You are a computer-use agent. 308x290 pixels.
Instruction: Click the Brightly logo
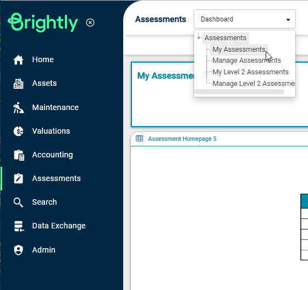[x=43, y=23]
